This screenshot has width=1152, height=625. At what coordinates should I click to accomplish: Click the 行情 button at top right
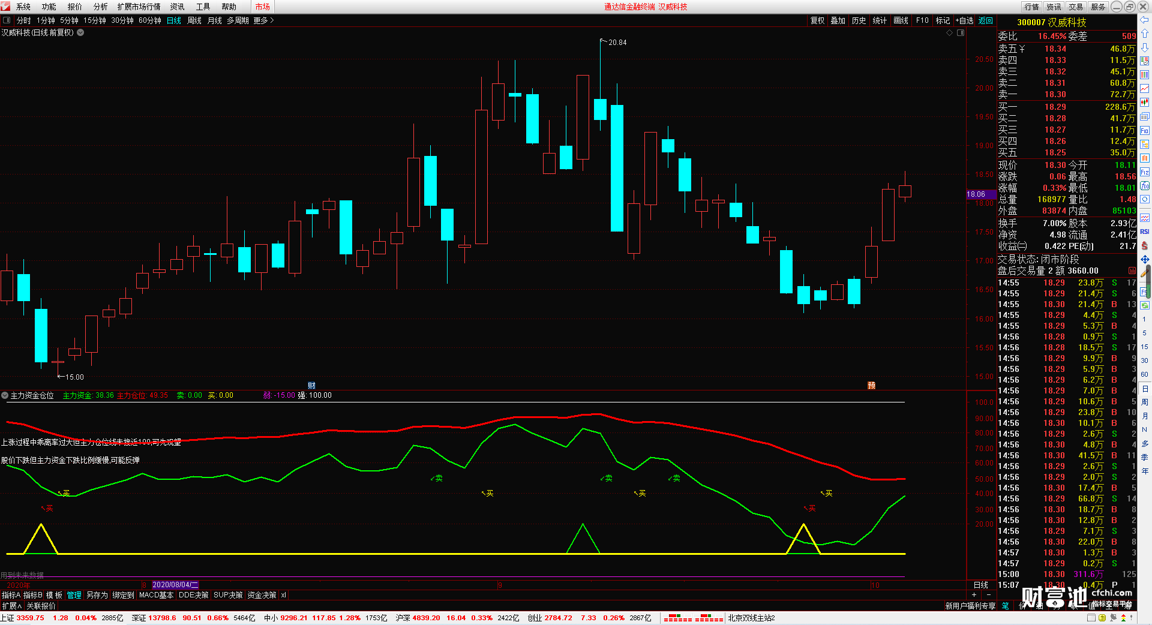(1032, 7)
